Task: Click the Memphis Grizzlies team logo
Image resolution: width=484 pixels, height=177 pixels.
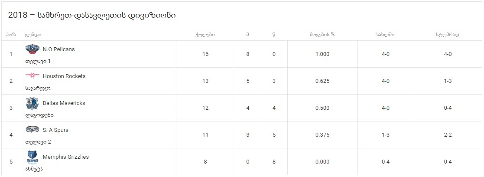Action: [32, 157]
